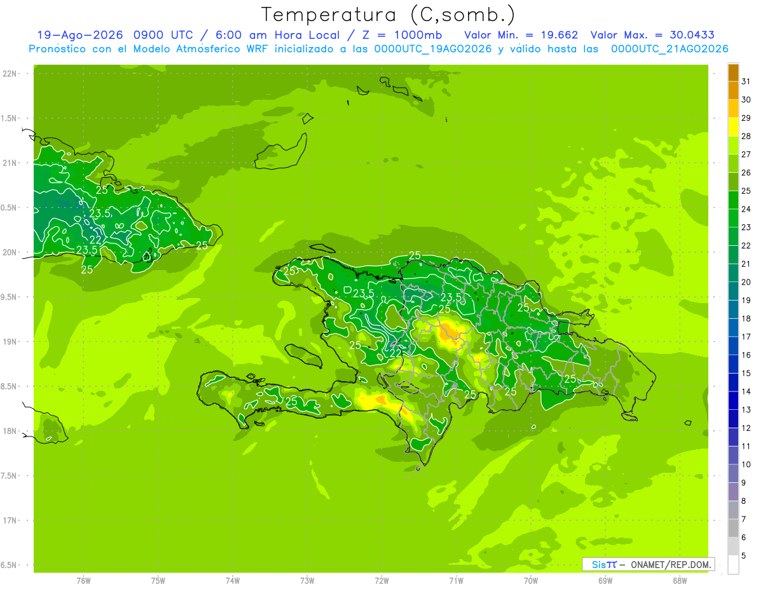Click the '19N' latitude axis label

tap(10, 342)
